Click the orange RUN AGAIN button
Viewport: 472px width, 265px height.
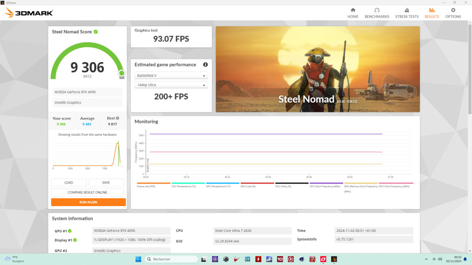pyautogui.click(x=88, y=202)
